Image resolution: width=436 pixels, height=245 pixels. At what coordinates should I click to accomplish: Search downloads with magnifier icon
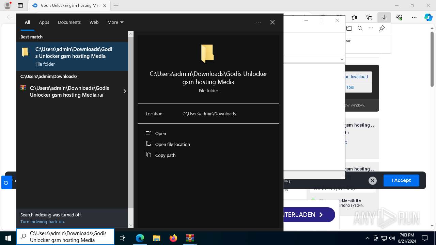pos(360,28)
